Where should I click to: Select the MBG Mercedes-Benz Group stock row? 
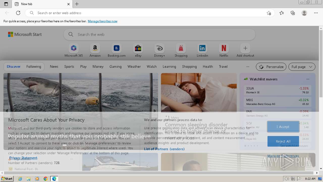tap(277, 102)
